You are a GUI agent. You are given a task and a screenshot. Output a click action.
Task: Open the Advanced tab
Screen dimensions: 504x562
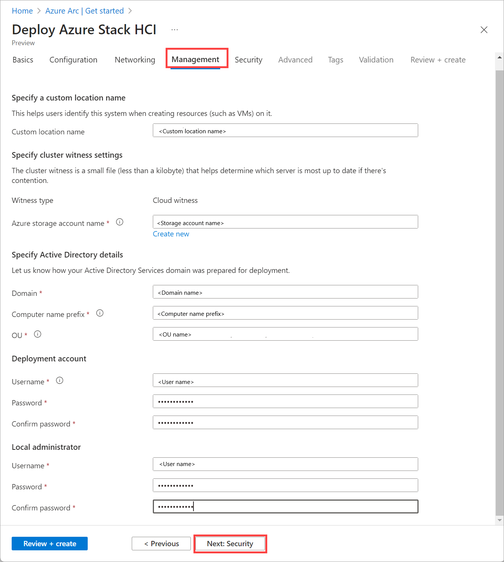tap(295, 60)
